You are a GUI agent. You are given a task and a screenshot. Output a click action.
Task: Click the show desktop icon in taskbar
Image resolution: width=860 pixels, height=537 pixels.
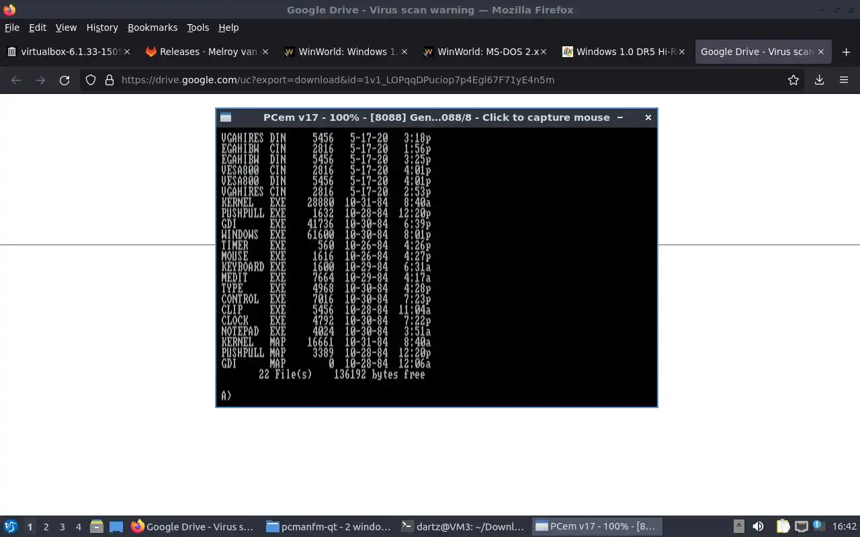[x=116, y=527]
